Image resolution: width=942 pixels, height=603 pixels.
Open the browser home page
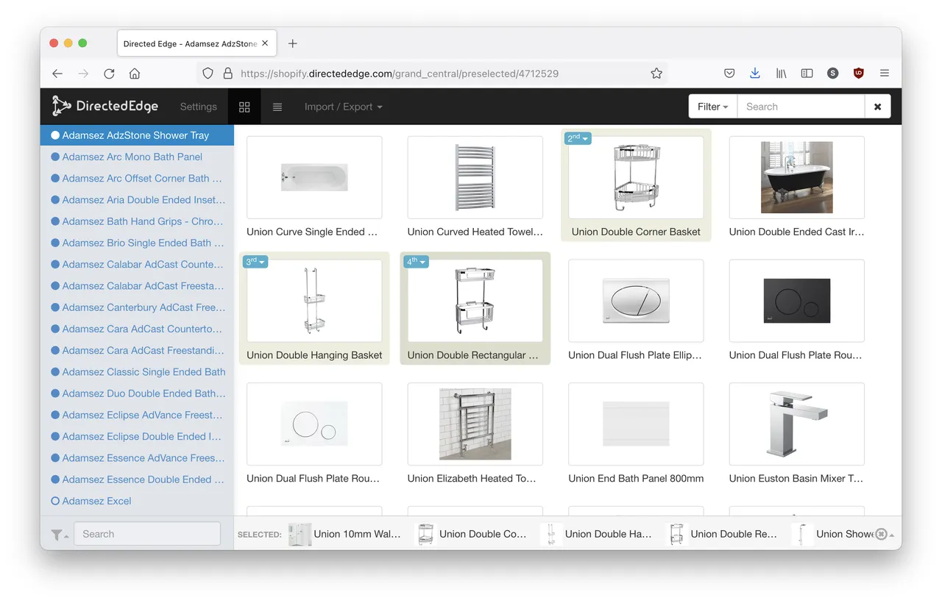pyautogui.click(x=135, y=74)
